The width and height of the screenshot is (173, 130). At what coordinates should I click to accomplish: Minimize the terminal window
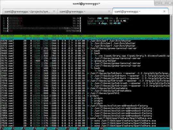coord(157,4)
